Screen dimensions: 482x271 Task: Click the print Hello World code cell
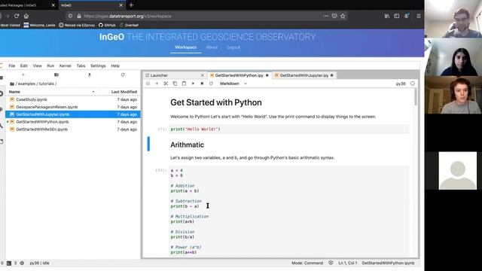tap(289, 129)
